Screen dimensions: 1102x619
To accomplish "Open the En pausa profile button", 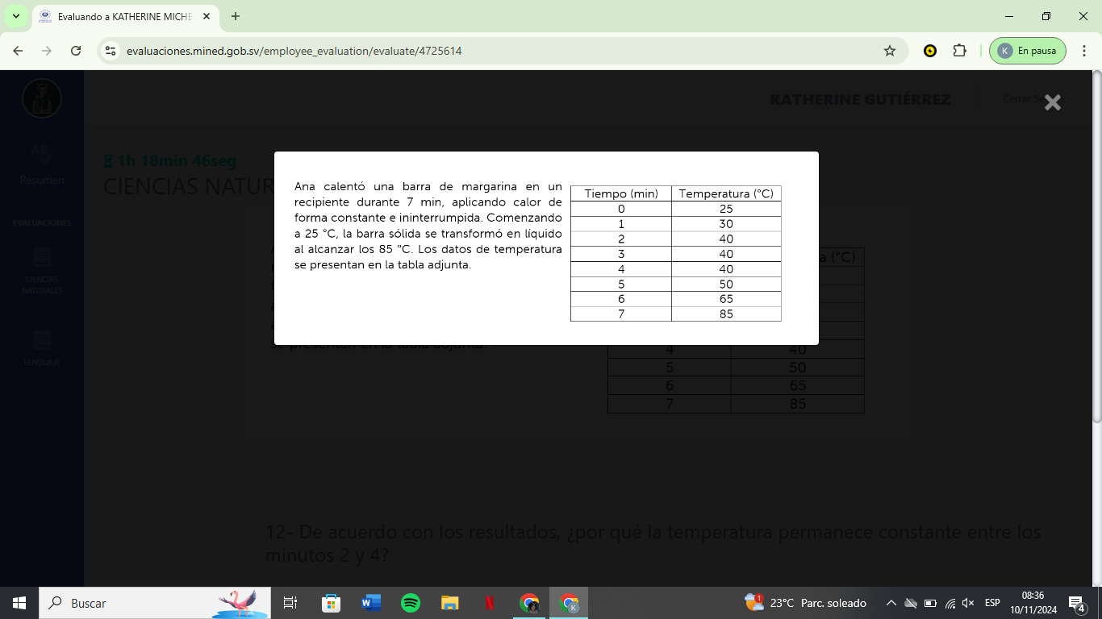I will tap(1027, 51).
